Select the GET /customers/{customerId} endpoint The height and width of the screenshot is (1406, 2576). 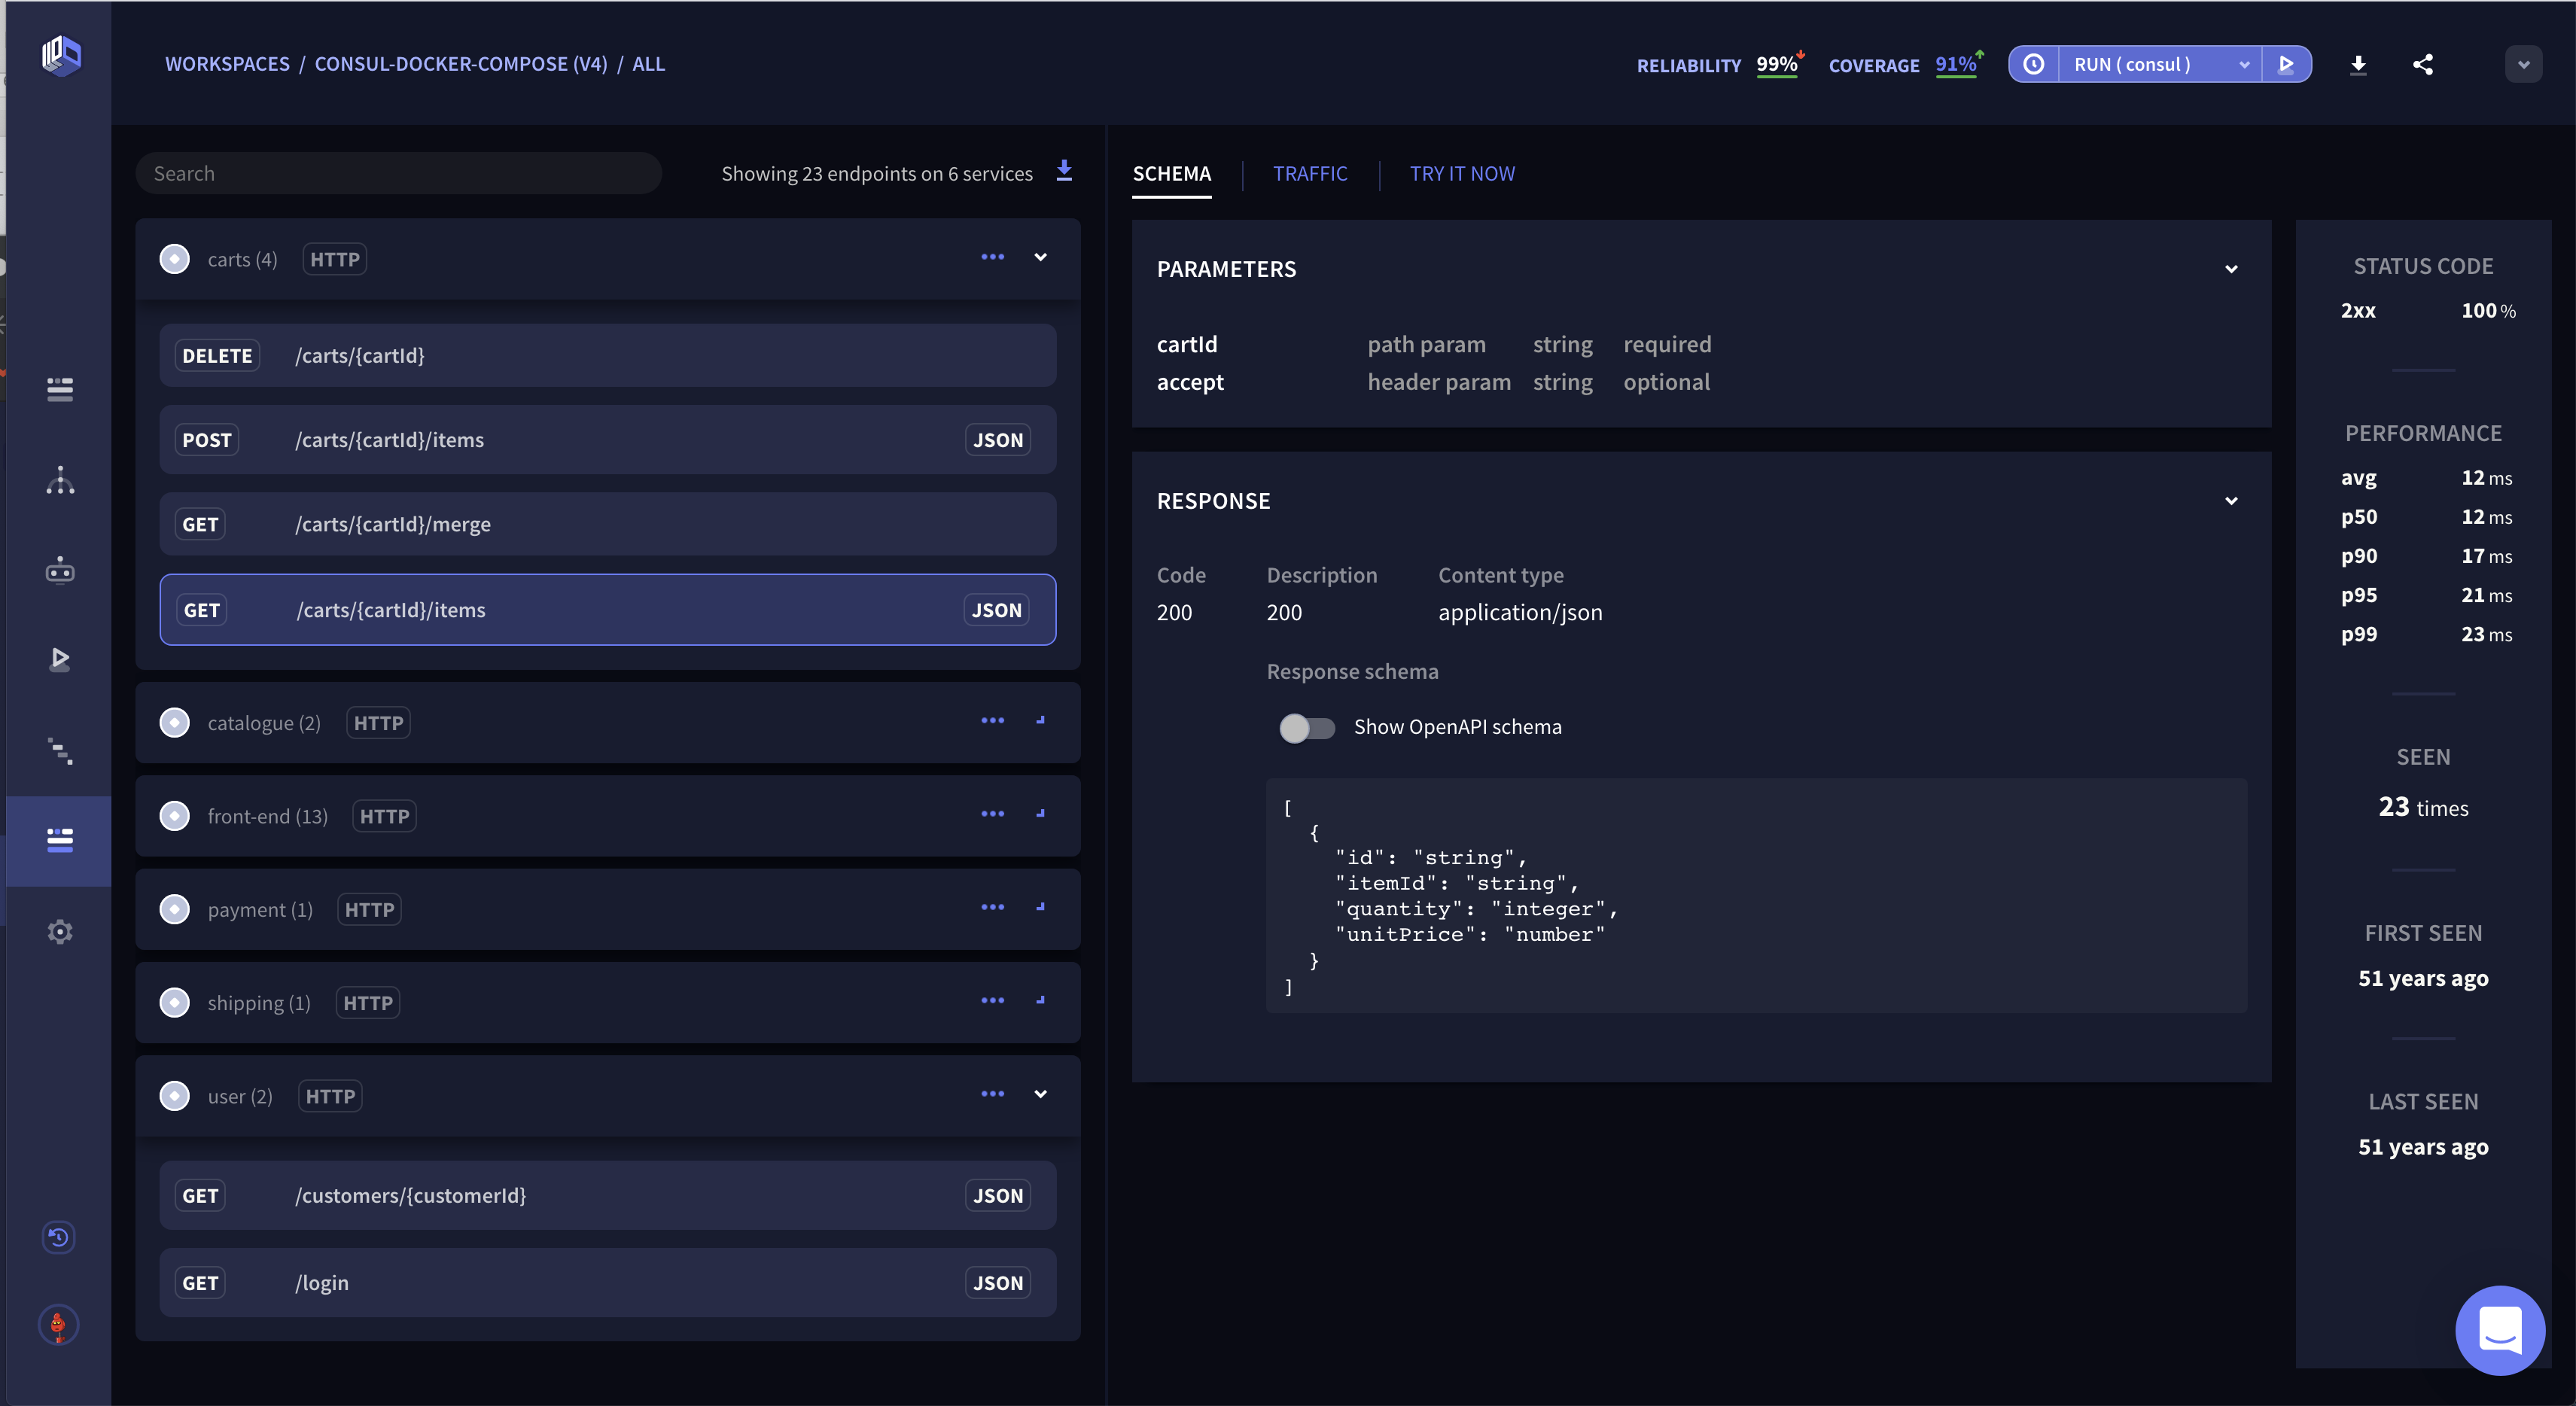[607, 1194]
